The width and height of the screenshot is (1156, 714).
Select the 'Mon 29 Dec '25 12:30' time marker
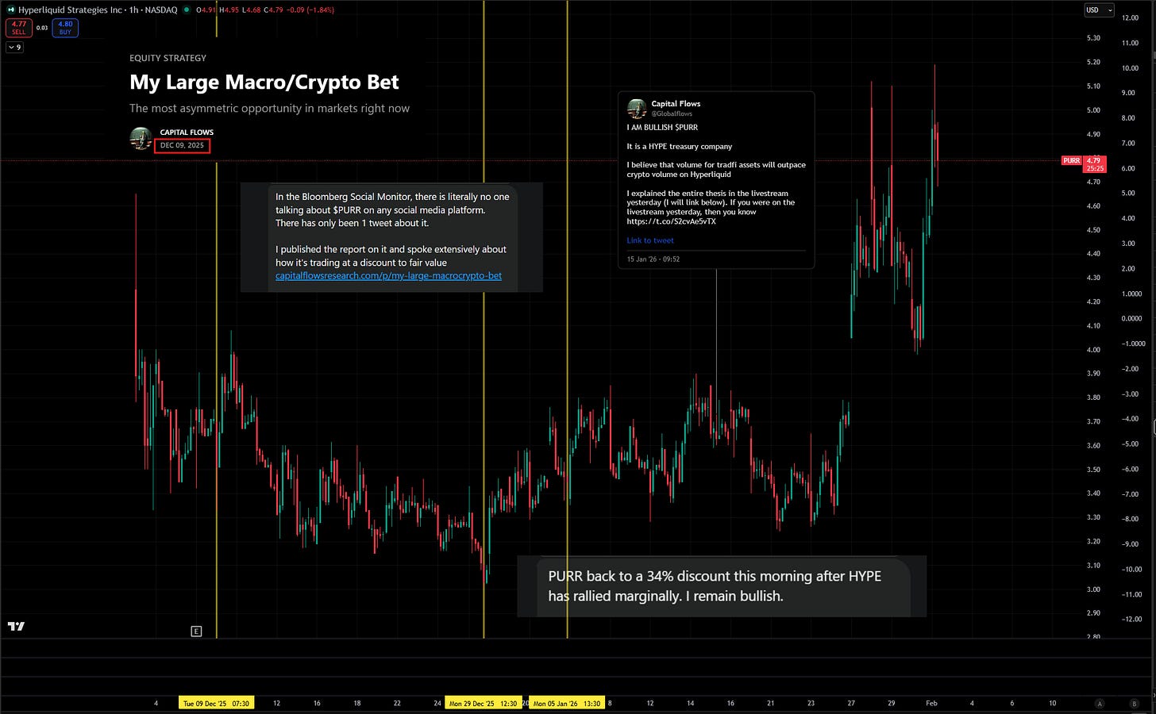pyautogui.click(x=483, y=703)
